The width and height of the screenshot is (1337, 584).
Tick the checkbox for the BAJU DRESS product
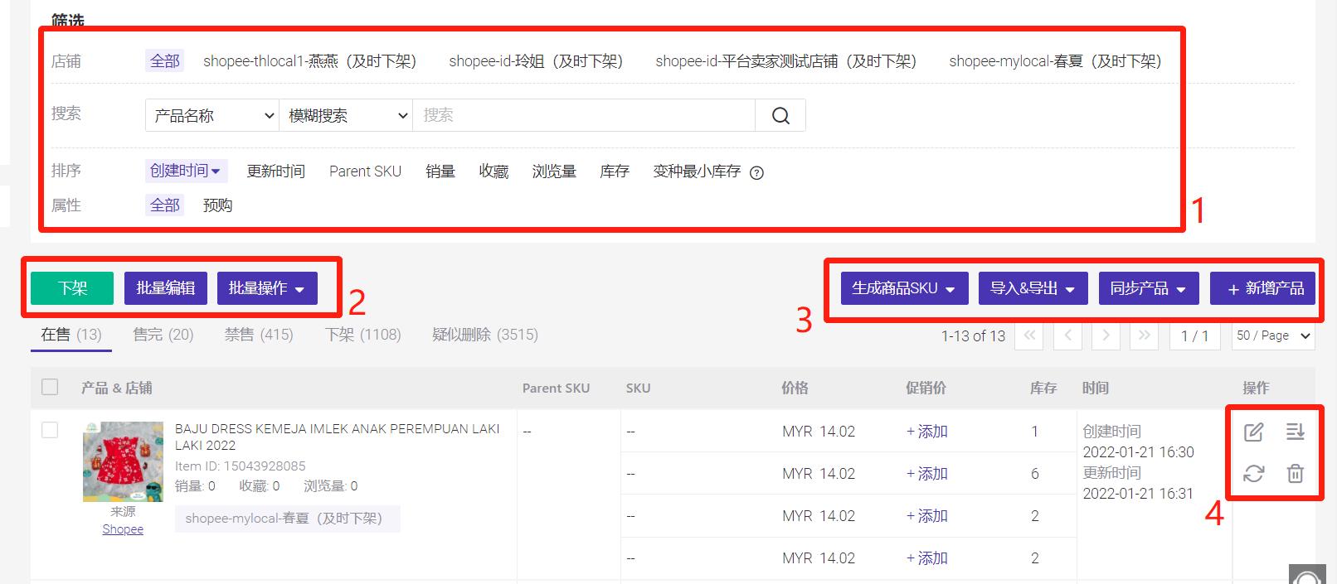pyautogui.click(x=50, y=429)
